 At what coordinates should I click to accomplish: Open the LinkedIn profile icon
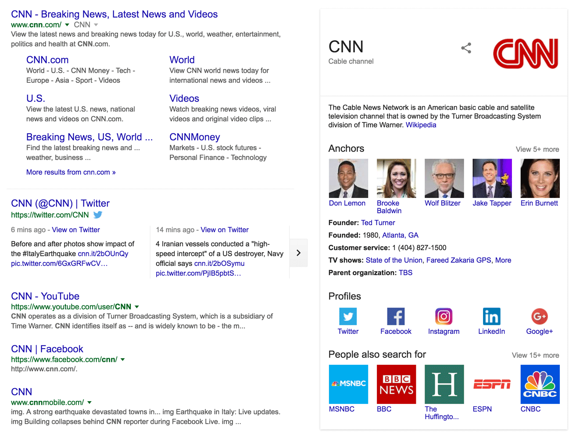(x=491, y=316)
